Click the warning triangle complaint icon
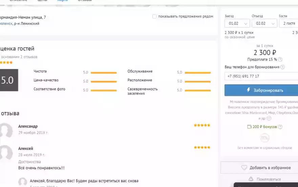The height and width of the screenshot is (187, 298). click(251, 179)
